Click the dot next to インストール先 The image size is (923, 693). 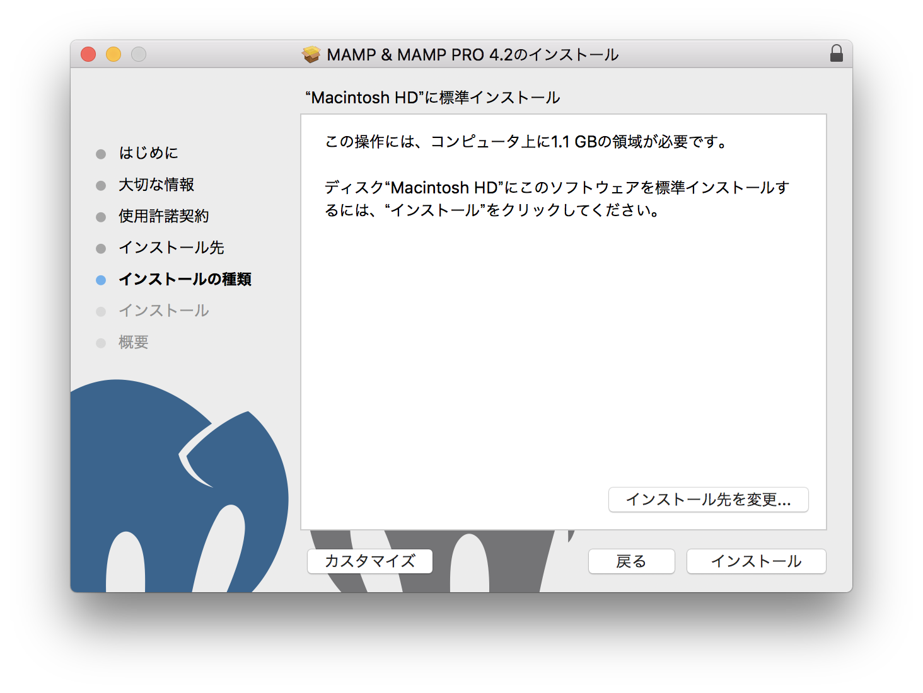101,248
